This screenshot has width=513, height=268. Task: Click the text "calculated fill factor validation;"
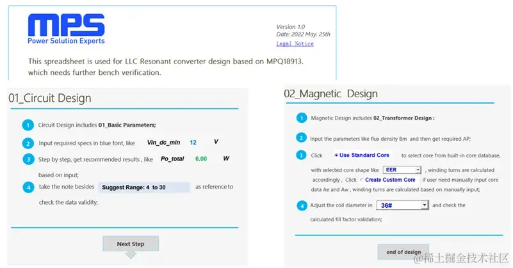(346, 219)
